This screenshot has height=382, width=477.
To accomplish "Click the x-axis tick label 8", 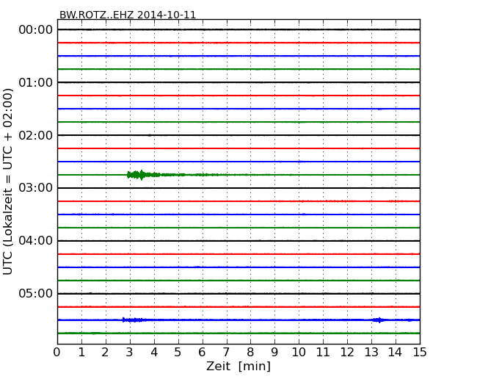I will 251,353.
